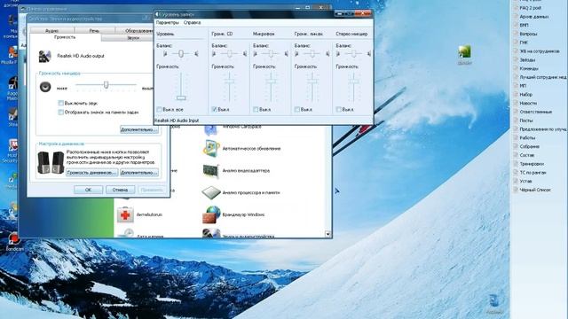This screenshot has width=568, height=319.
Task: Open Собрание item in right sidebar
Action: click(530, 146)
